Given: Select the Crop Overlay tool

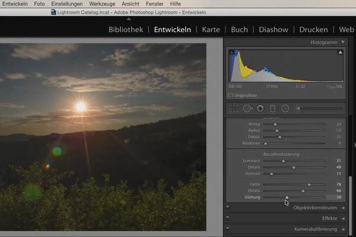Looking at the screenshot, I should (x=234, y=108).
